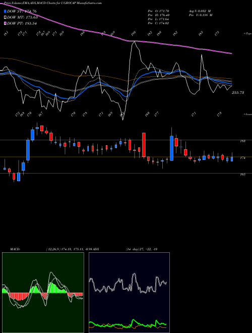Click the 255.73 label beside the EMA lines
Image resolution: width=252 pixels, height=333 pixels.
[238, 93]
